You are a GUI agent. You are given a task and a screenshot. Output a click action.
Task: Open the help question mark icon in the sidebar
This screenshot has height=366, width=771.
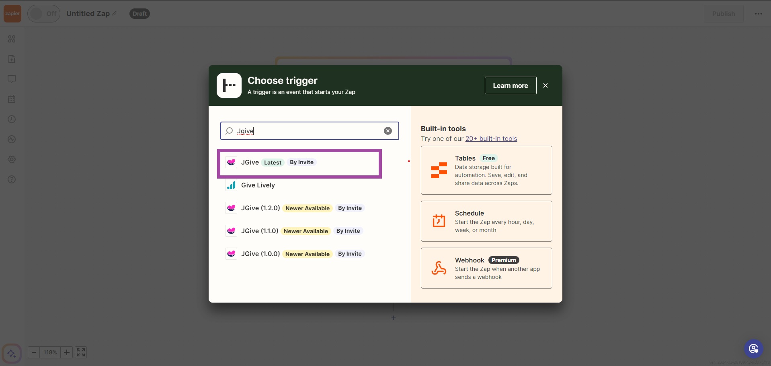click(x=12, y=179)
